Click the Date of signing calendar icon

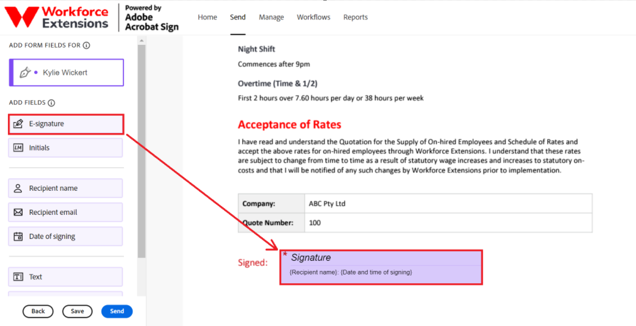point(18,236)
